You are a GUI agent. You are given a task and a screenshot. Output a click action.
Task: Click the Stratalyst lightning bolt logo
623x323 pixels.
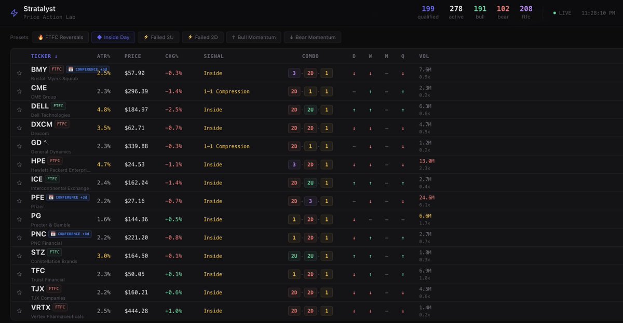[x=14, y=13]
